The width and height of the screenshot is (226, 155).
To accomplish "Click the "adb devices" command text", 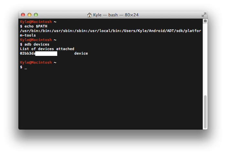I will point(37,44).
